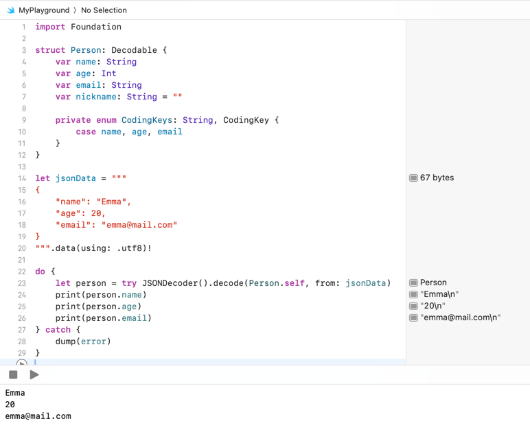Viewport: 530px width, 443px height.
Task: Click 'print(person.age)' on line 25
Action: click(x=98, y=307)
